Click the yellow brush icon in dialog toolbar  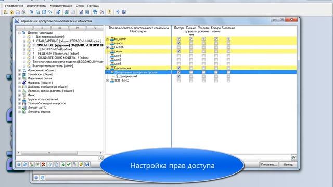tap(81, 164)
